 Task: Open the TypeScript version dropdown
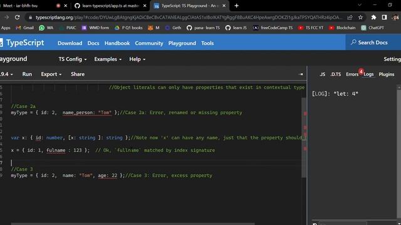6,74
